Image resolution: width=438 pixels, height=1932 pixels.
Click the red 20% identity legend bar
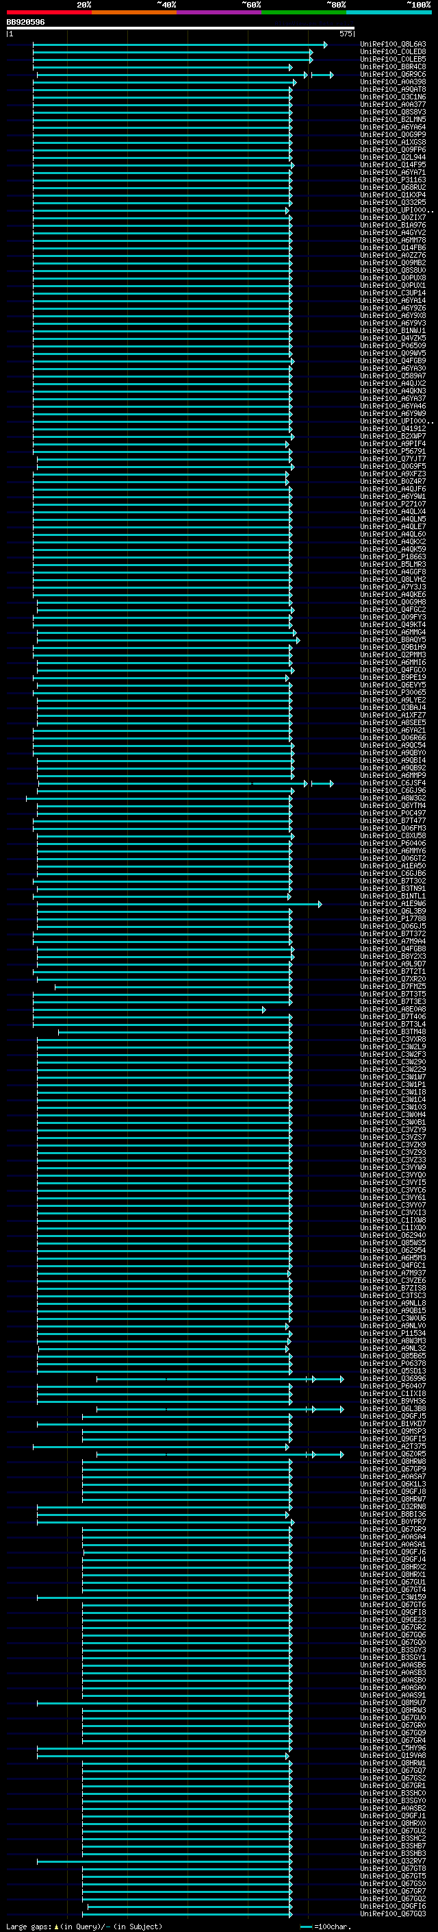coord(49,12)
